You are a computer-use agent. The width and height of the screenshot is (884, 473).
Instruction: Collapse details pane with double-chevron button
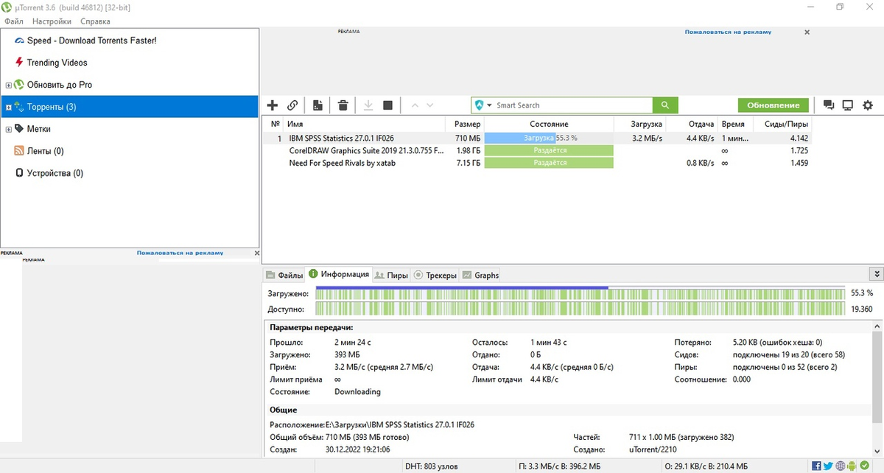point(876,274)
